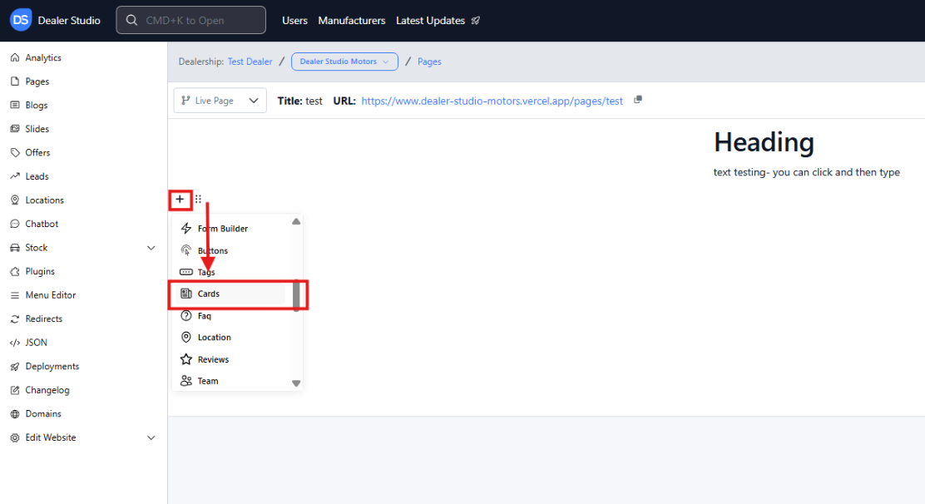The image size is (925, 504).
Task: Insert the Location pin block
Action: coord(214,338)
